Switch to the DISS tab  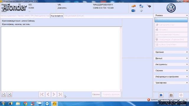27,16
